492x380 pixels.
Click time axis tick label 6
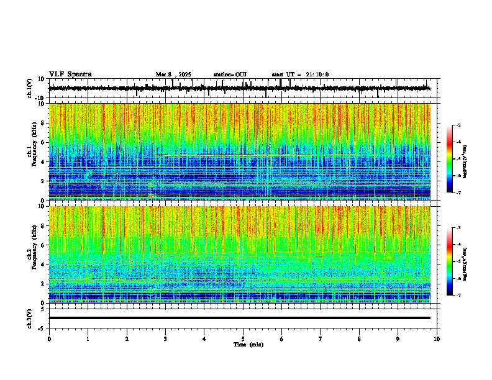pos(282,339)
